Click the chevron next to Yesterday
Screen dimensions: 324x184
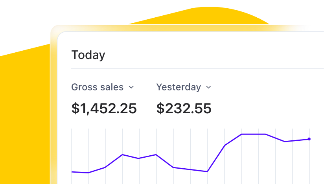click(209, 87)
